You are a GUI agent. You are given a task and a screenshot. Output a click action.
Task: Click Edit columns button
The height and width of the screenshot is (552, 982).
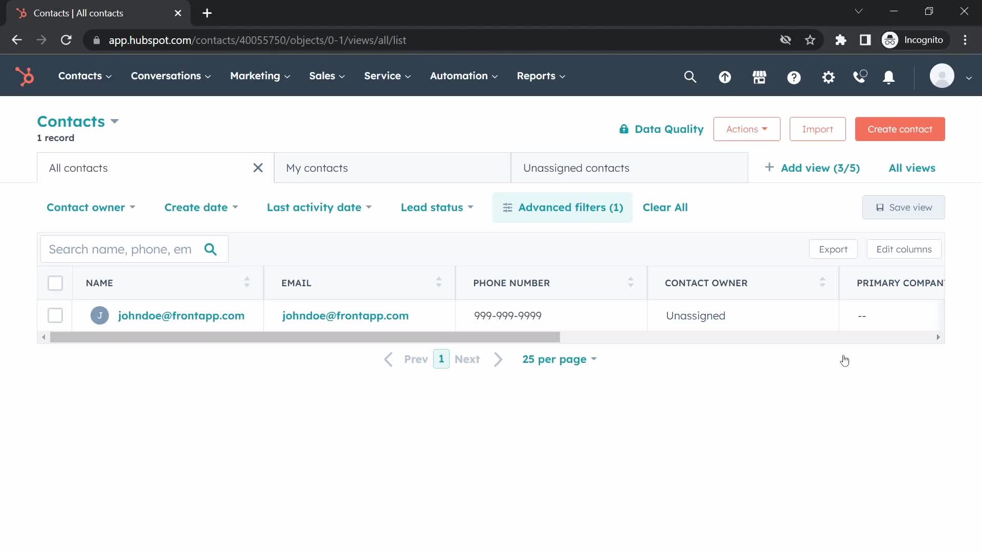coord(904,249)
